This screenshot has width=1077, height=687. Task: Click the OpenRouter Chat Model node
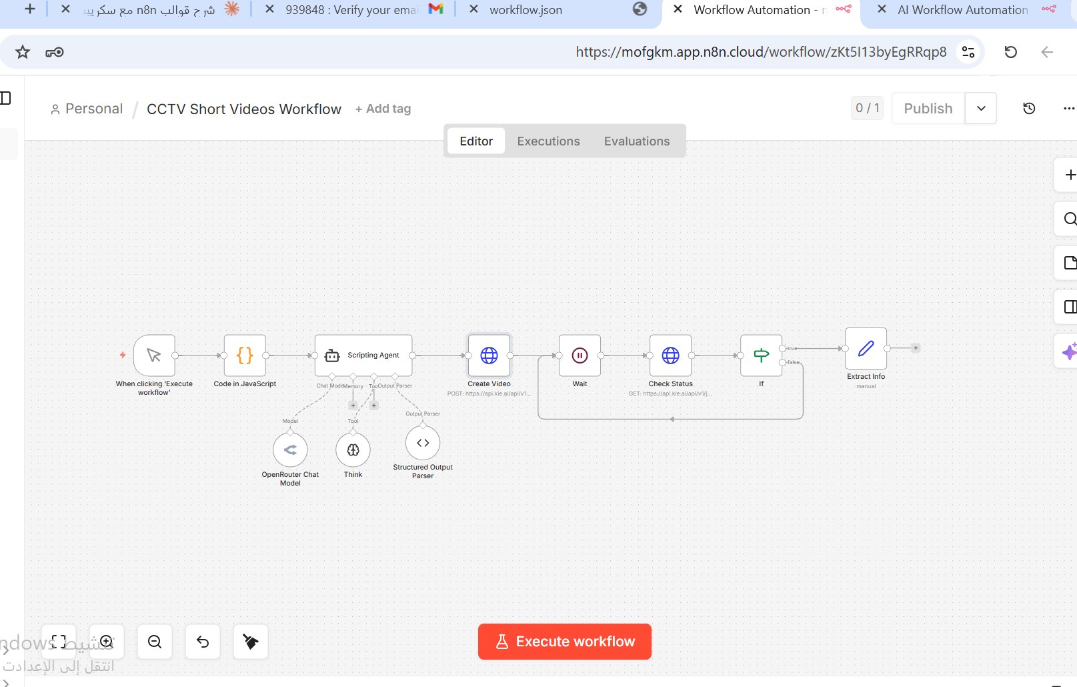point(290,450)
